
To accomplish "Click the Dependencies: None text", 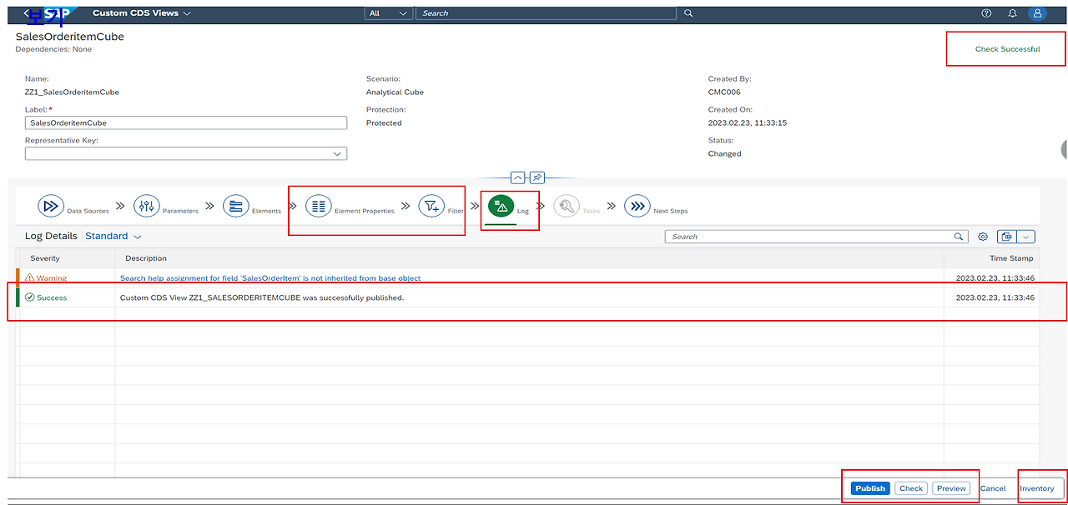I will [x=53, y=49].
